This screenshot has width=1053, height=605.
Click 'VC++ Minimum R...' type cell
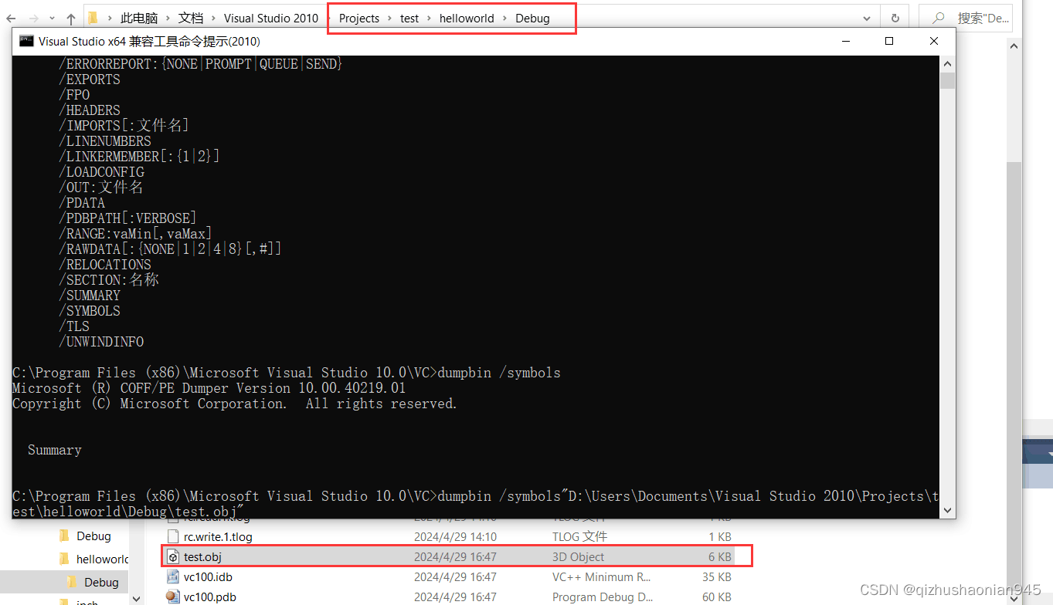tap(602, 576)
